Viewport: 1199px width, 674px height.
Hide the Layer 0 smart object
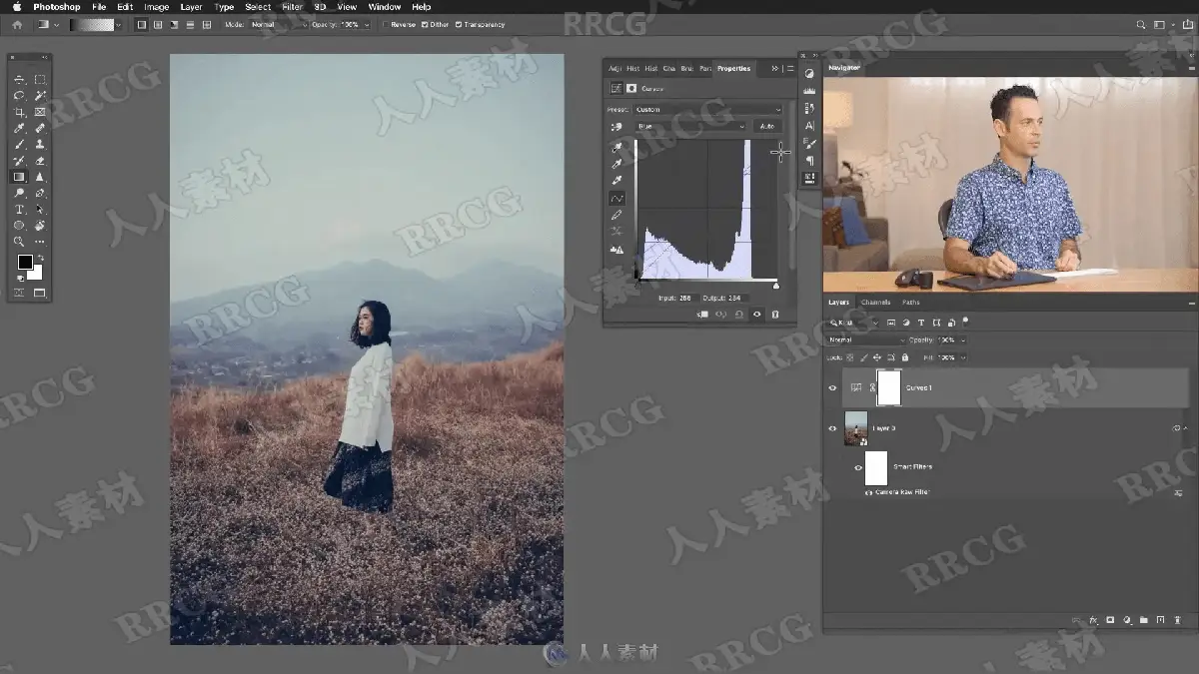(832, 428)
